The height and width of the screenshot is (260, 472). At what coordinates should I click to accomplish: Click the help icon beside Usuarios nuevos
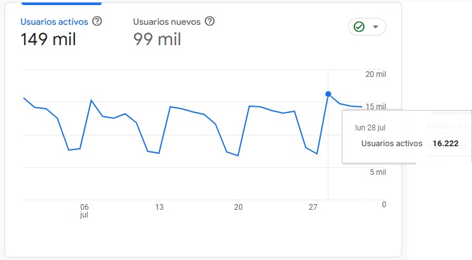(x=210, y=21)
